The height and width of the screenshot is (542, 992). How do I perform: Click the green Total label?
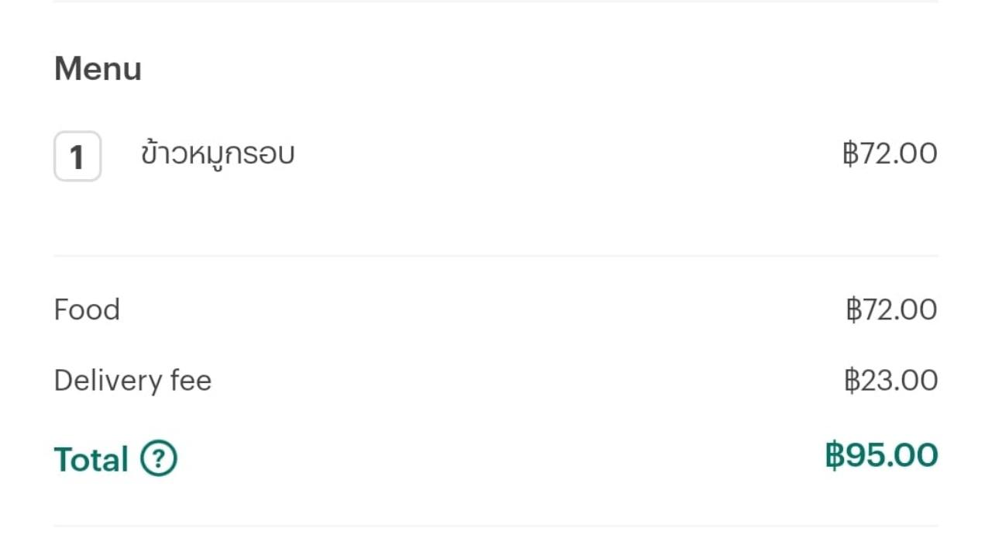(x=91, y=459)
